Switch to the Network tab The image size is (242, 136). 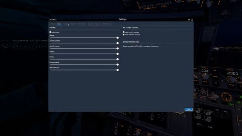(74, 24)
